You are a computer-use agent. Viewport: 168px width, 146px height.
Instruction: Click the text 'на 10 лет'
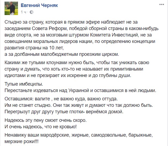tap(55, 48)
